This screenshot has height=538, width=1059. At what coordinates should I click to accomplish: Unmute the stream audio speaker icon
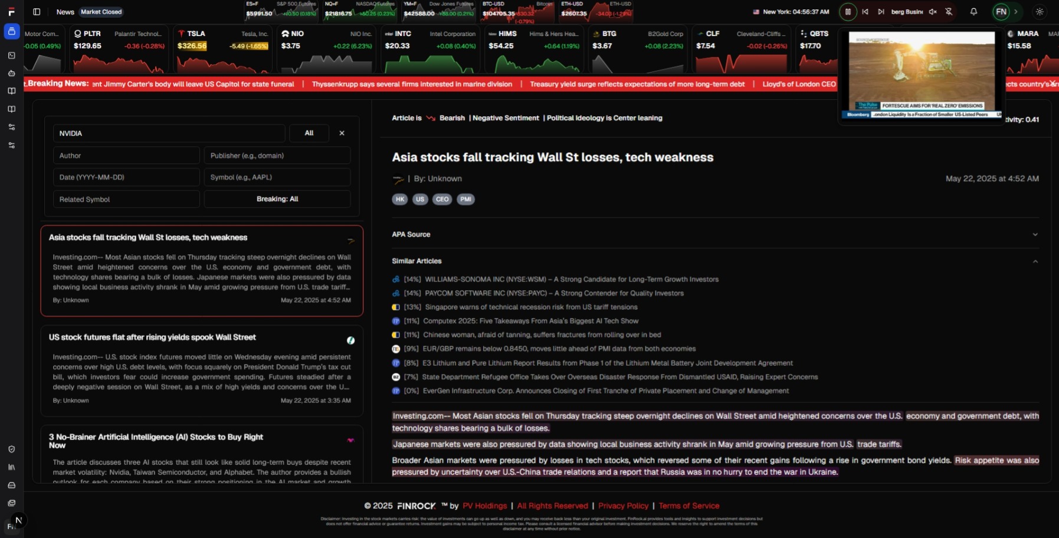click(x=933, y=12)
